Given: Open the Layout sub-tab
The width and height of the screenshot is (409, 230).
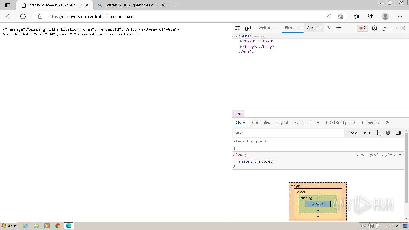Looking at the screenshot, I should point(282,123).
